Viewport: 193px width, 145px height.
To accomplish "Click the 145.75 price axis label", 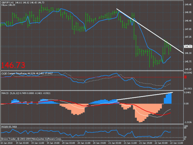I will click(188, 62).
